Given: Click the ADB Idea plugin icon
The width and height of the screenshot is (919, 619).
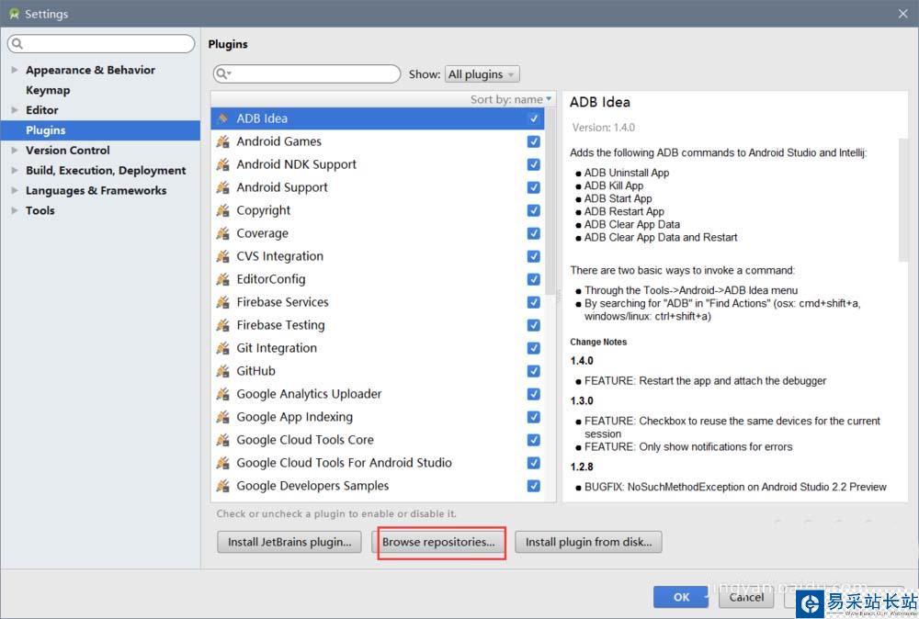Looking at the screenshot, I should (222, 118).
